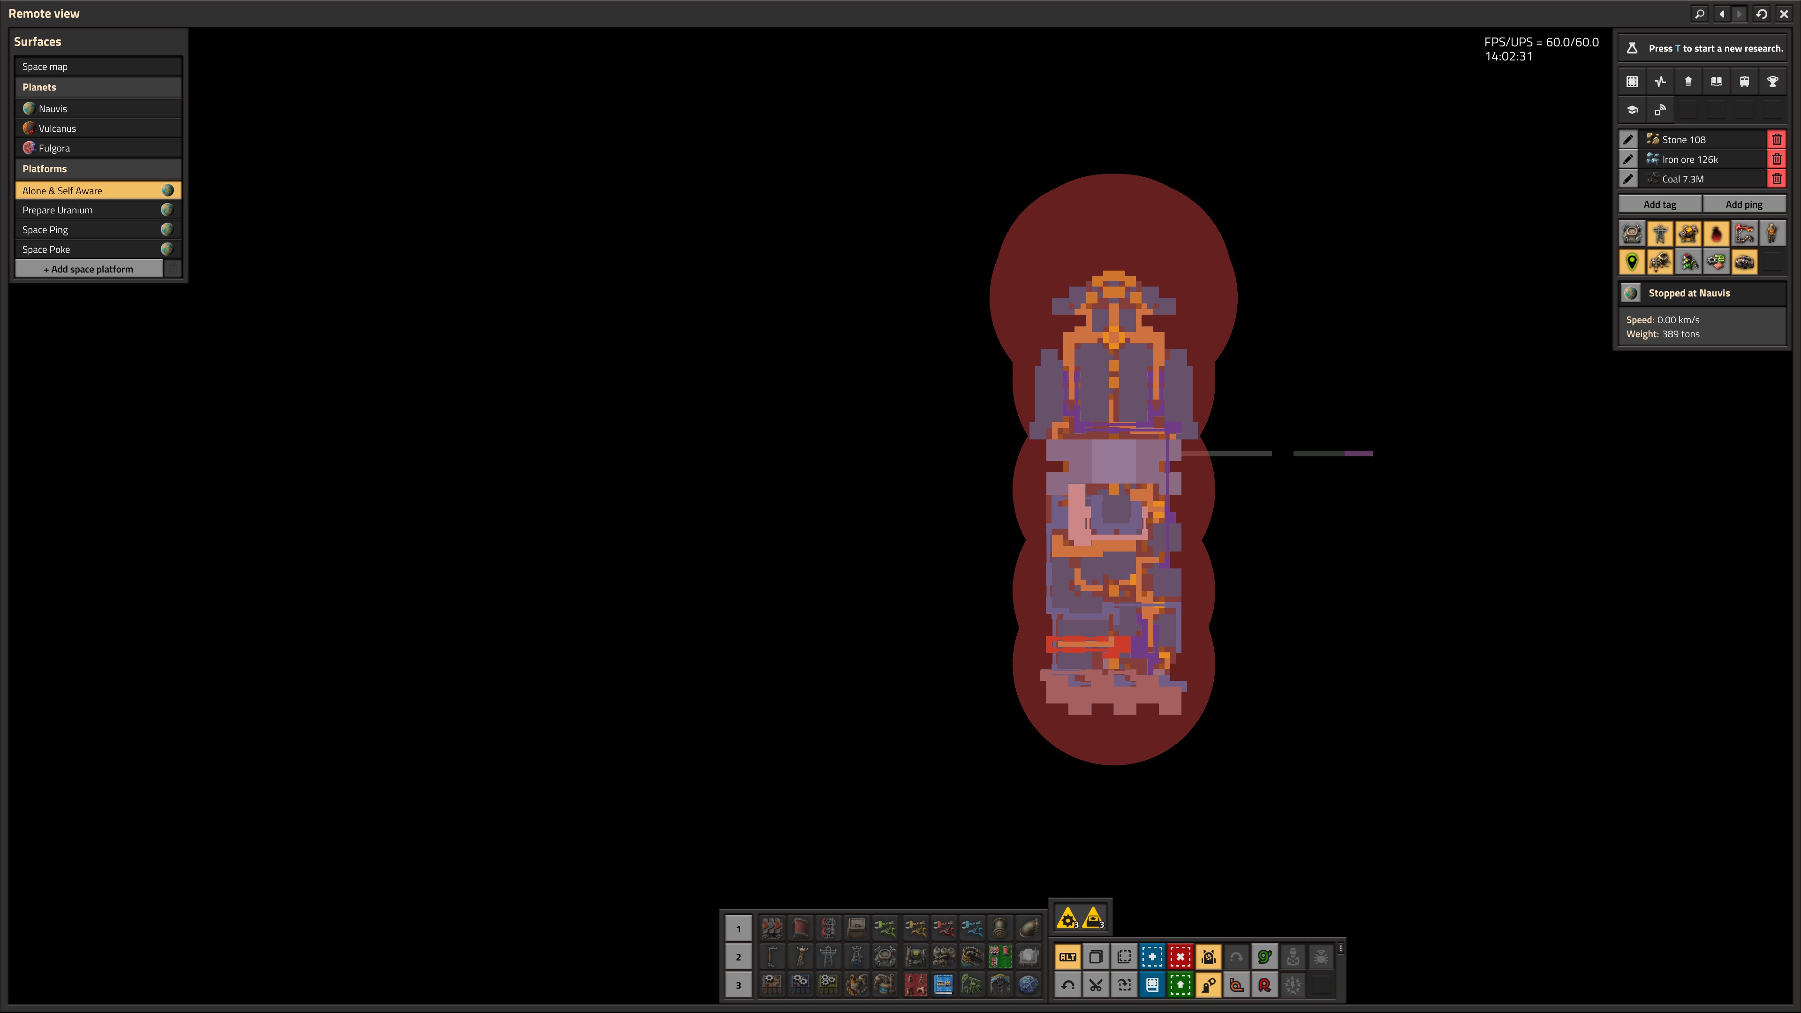Select the green upgrade planner
This screenshot has height=1013, width=1801.
click(1180, 985)
